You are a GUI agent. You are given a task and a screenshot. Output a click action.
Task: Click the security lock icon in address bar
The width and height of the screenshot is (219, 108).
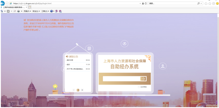(143, 3)
